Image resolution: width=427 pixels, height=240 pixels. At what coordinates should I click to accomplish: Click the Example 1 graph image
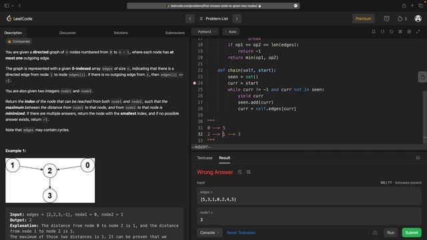(x=50, y=181)
